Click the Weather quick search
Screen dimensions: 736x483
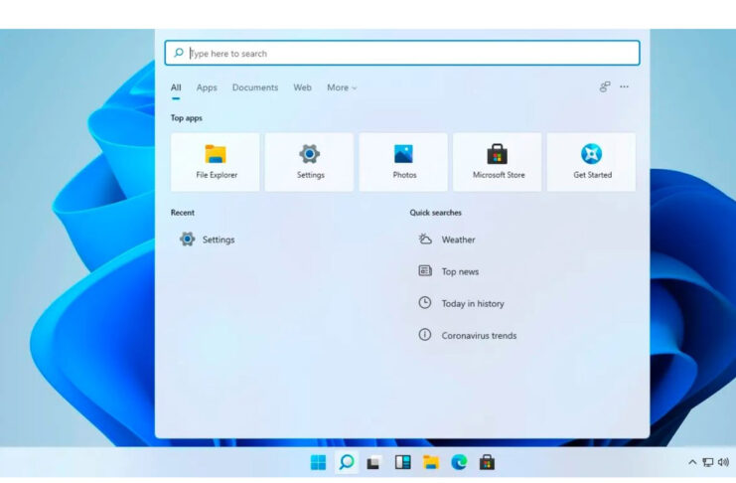446,240
